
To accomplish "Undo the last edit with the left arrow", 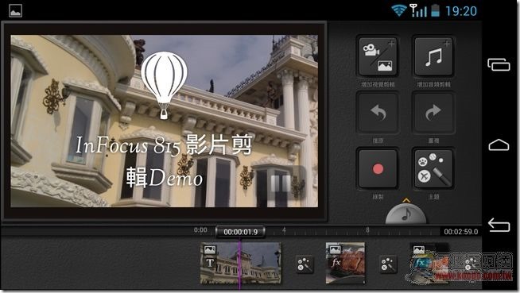I will [378, 113].
